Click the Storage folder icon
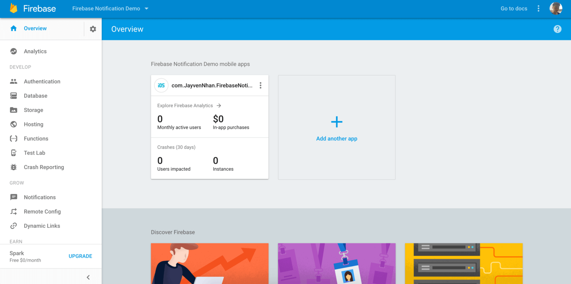 coord(14,110)
